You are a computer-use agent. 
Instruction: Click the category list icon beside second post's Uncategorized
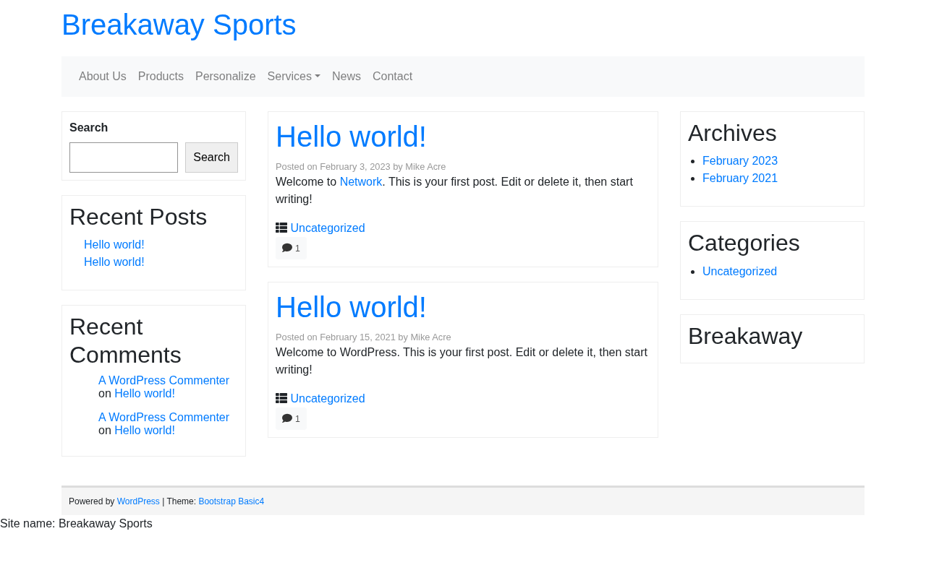[281, 399]
